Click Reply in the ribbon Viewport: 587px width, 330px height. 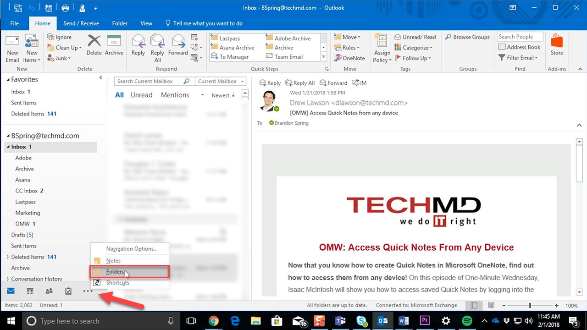tap(138, 45)
